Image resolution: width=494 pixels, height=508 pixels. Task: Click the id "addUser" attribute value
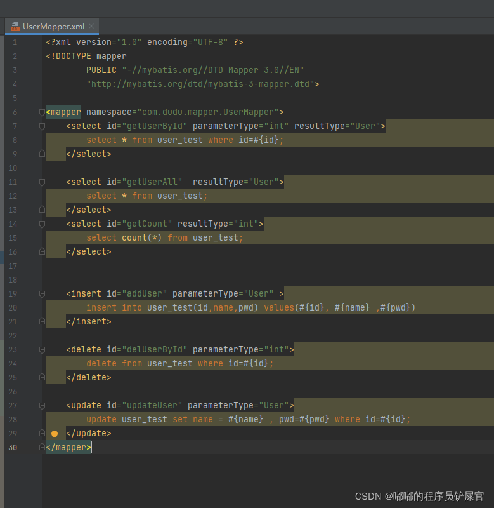click(x=145, y=294)
